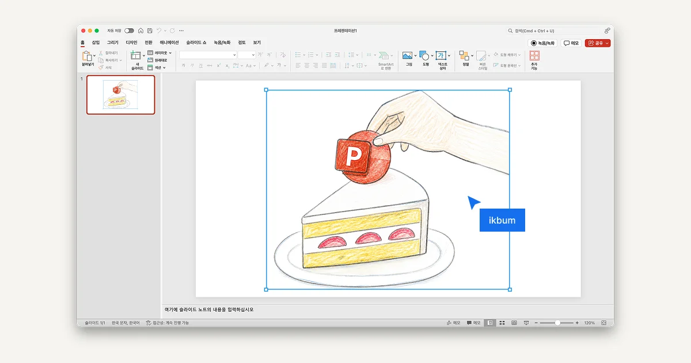The width and height of the screenshot is (691, 363).
Task: Save the presentation with the floppy disk icon
Action: (150, 31)
